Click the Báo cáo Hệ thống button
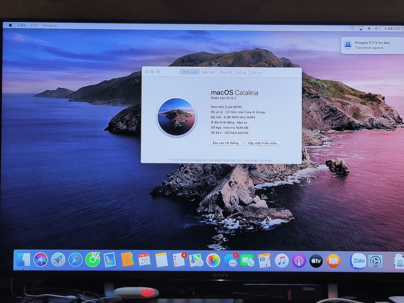 227,143
